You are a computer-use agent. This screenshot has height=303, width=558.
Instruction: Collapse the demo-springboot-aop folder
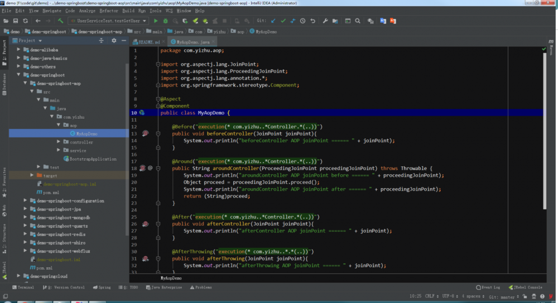coord(26,83)
